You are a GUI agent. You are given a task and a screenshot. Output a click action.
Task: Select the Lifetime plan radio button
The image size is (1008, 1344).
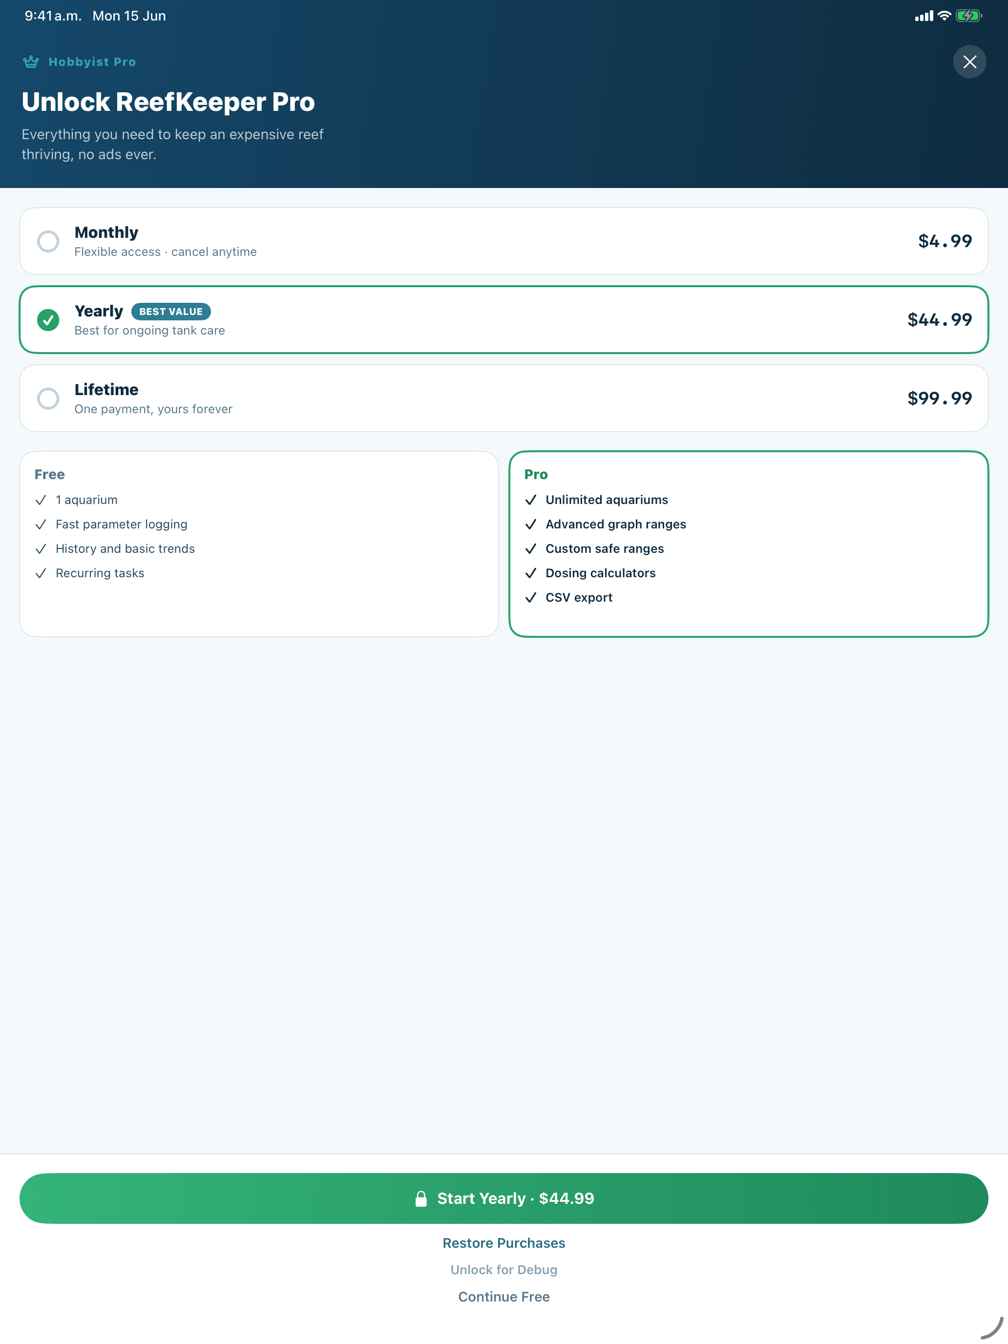pyautogui.click(x=48, y=399)
